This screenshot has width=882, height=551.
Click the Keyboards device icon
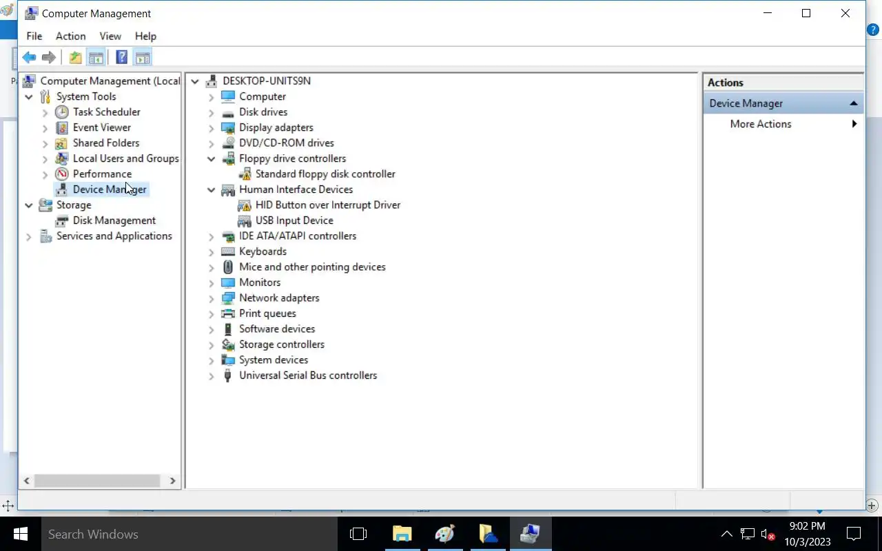(228, 251)
